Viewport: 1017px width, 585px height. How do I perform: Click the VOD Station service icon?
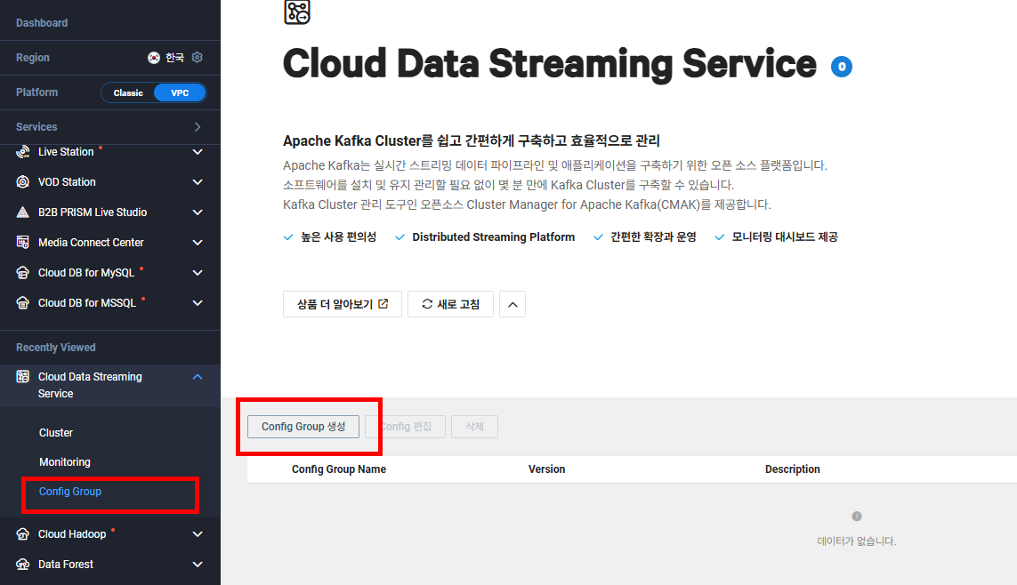point(23,182)
